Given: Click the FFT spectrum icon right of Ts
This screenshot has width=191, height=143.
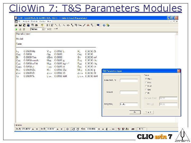Looking at the screenshot, I should click(76, 25).
